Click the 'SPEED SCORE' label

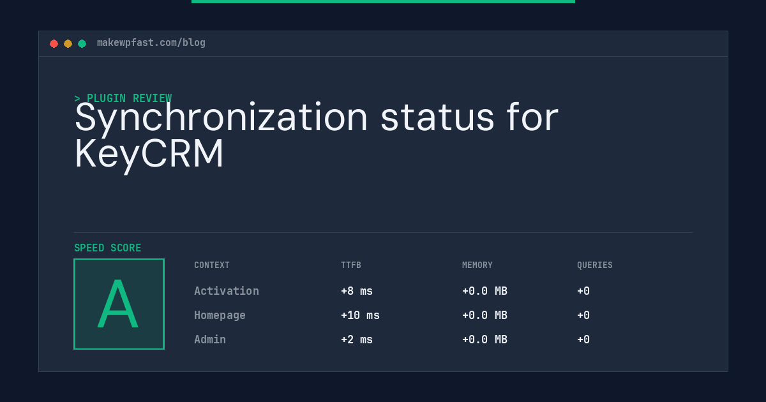108,248
